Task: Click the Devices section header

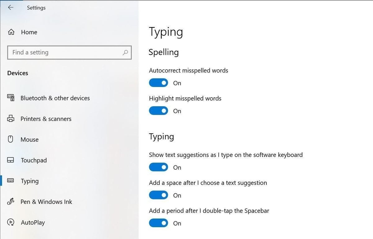Action: [x=18, y=73]
